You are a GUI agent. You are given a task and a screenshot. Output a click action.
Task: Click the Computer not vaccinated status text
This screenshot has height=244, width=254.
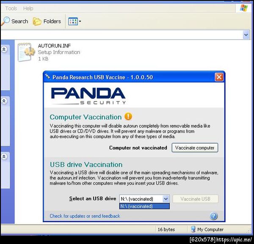pyautogui.click(x=138, y=148)
